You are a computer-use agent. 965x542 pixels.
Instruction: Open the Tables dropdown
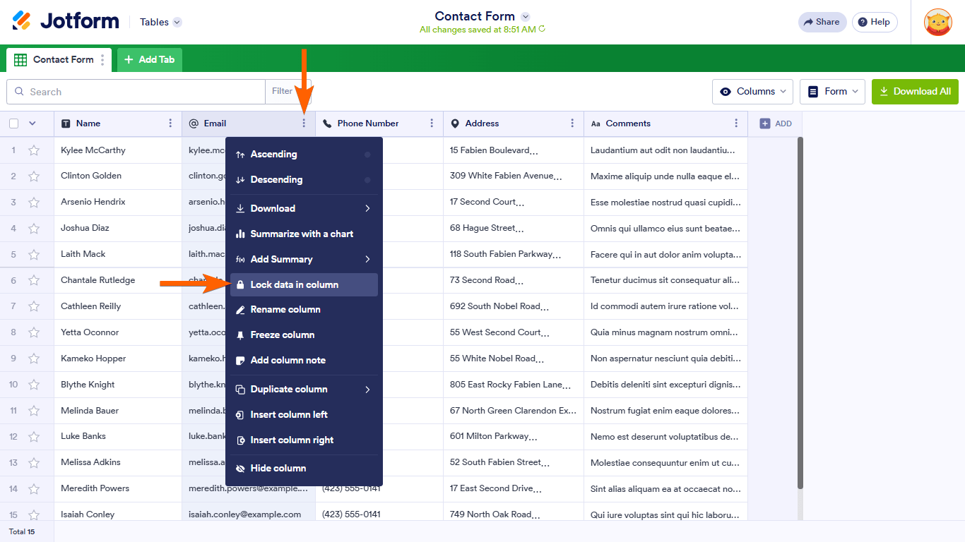[x=160, y=22]
